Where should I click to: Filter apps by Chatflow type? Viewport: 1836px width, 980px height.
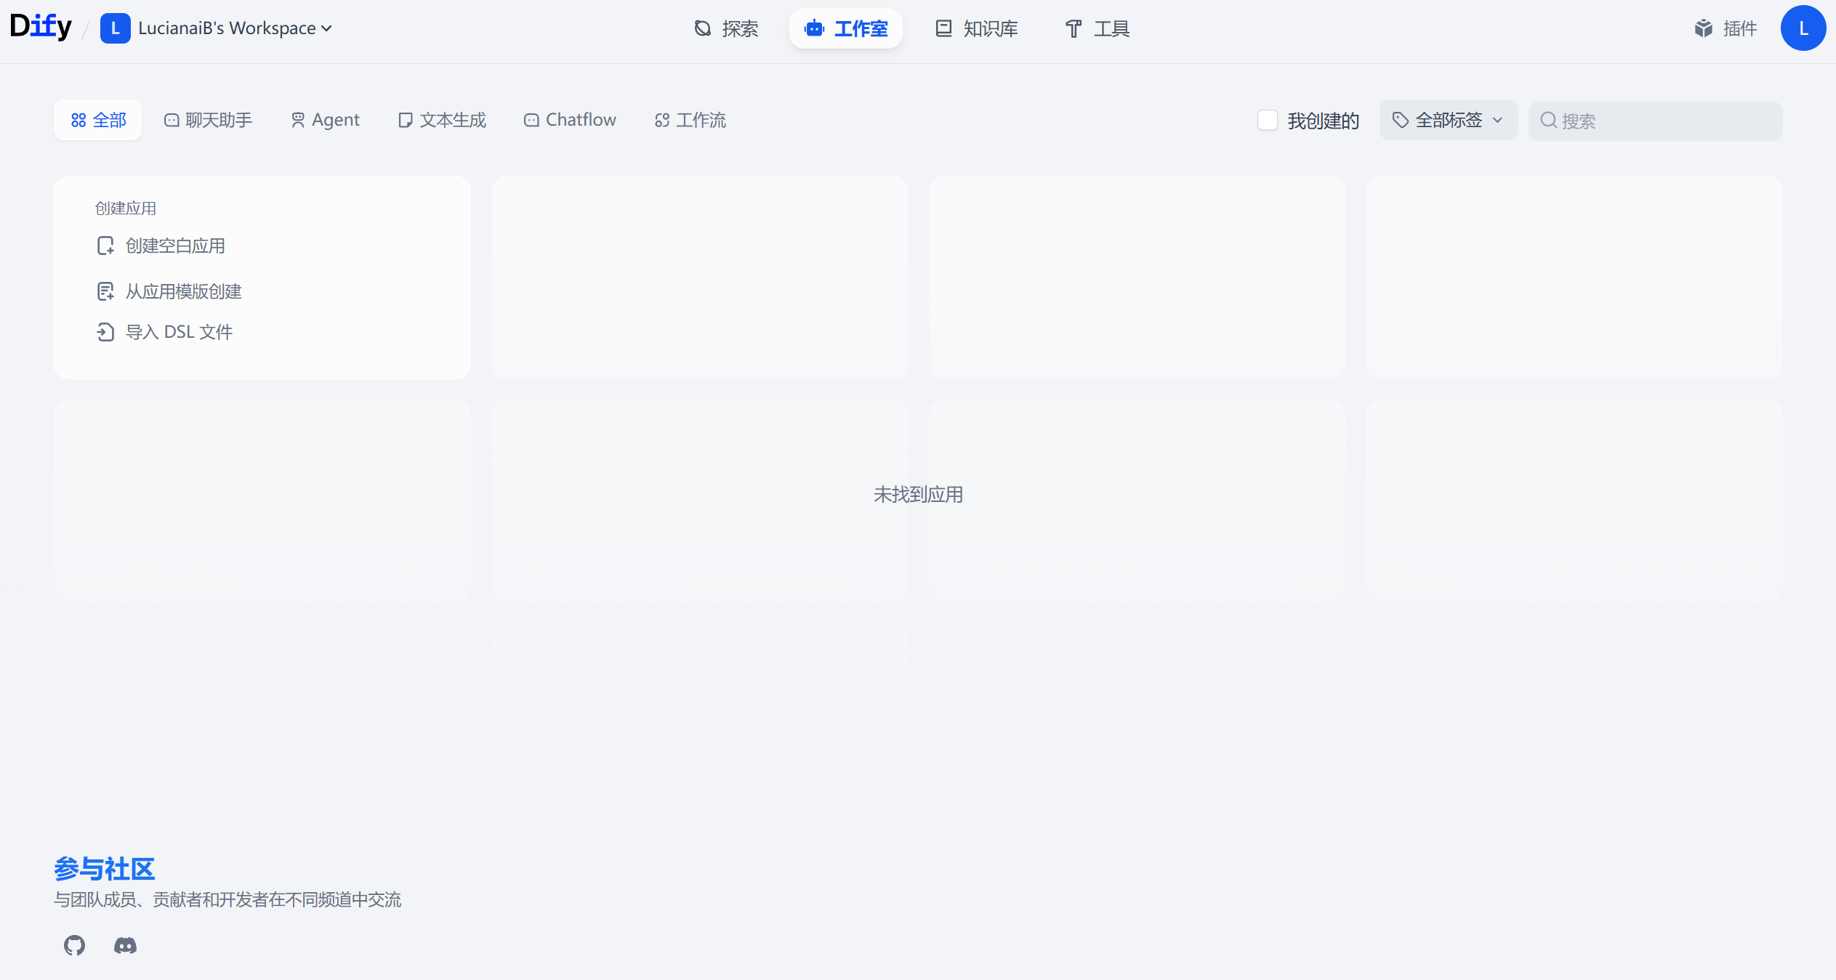(570, 120)
